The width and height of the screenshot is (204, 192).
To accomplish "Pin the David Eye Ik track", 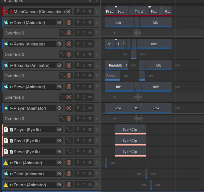I will click(78, 140).
